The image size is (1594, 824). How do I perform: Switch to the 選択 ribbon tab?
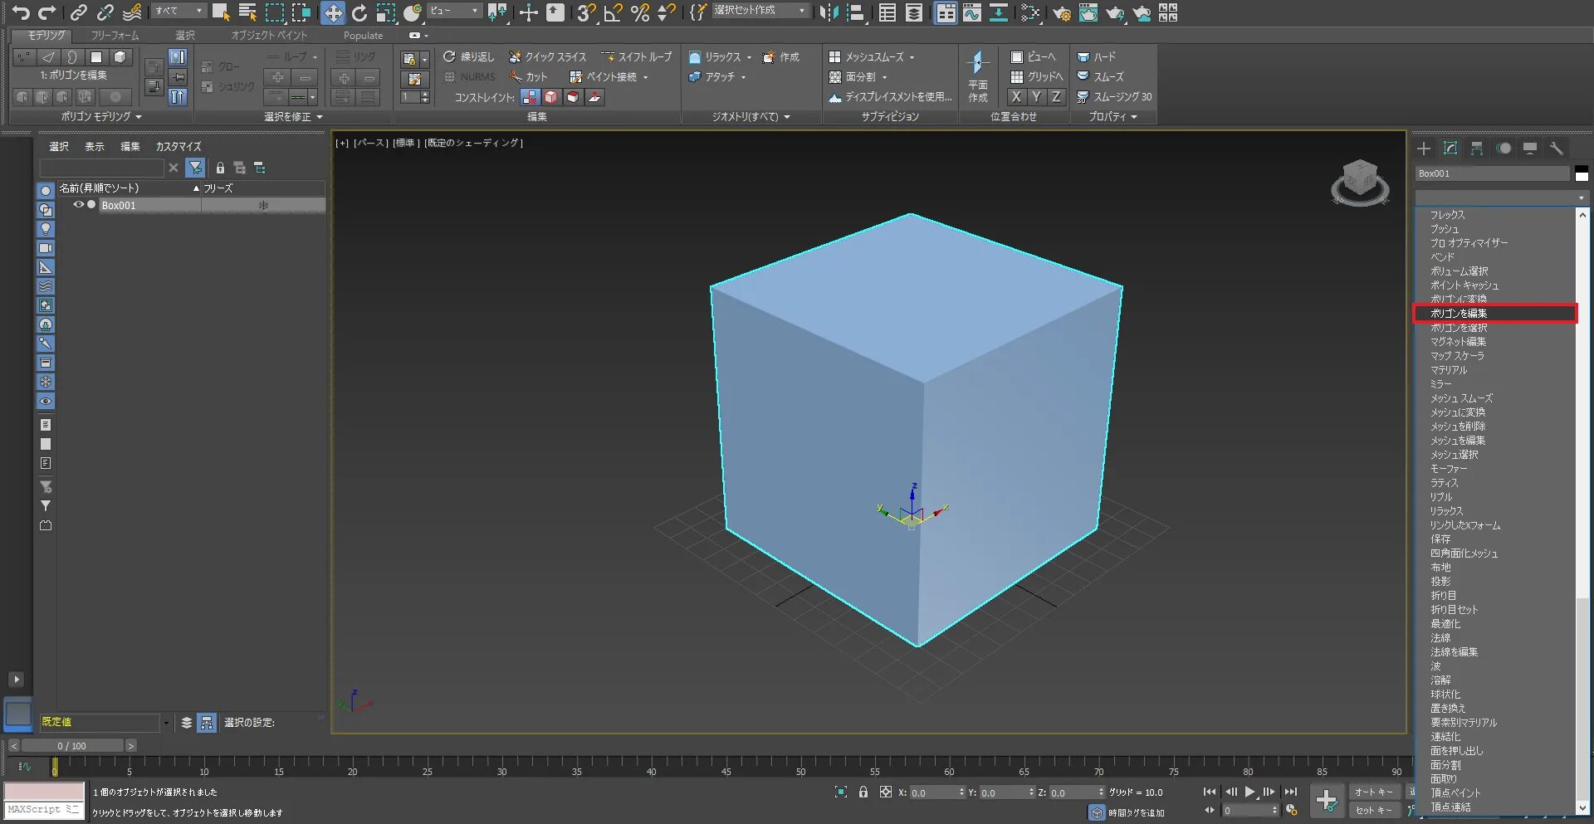tap(184, 36)
